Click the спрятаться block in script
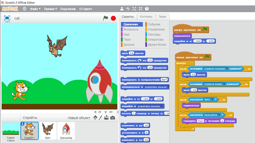 [x=191, y=105]
